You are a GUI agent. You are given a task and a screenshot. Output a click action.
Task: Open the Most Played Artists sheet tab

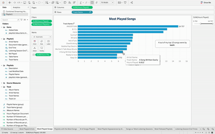(x=27, y=129)
